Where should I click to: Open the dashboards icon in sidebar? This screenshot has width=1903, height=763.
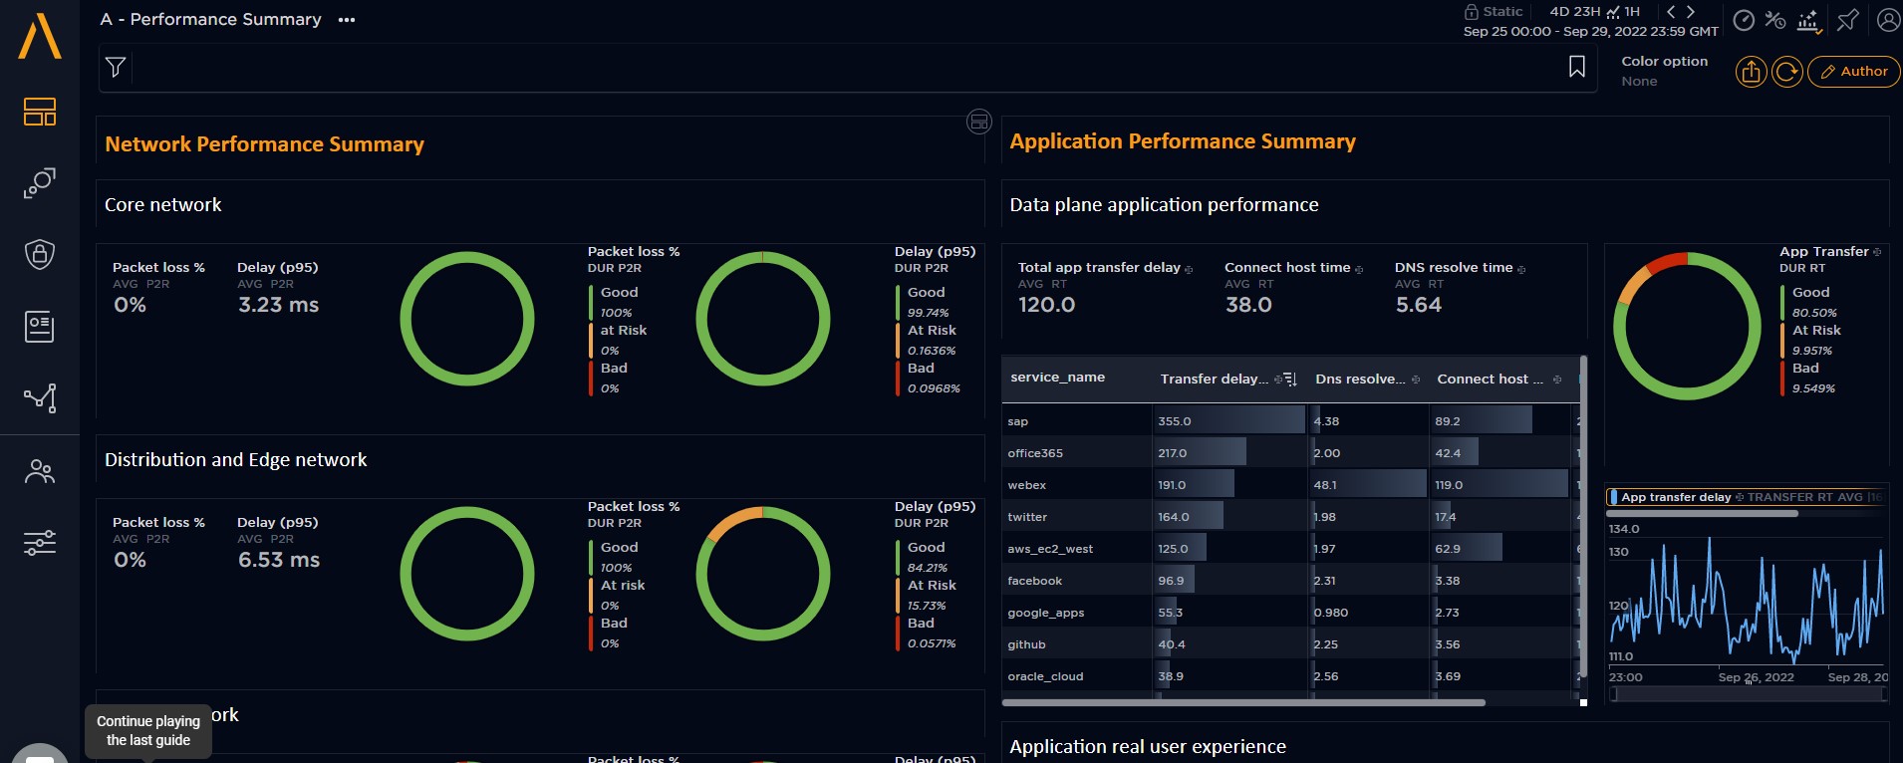(x=40, y=112)
